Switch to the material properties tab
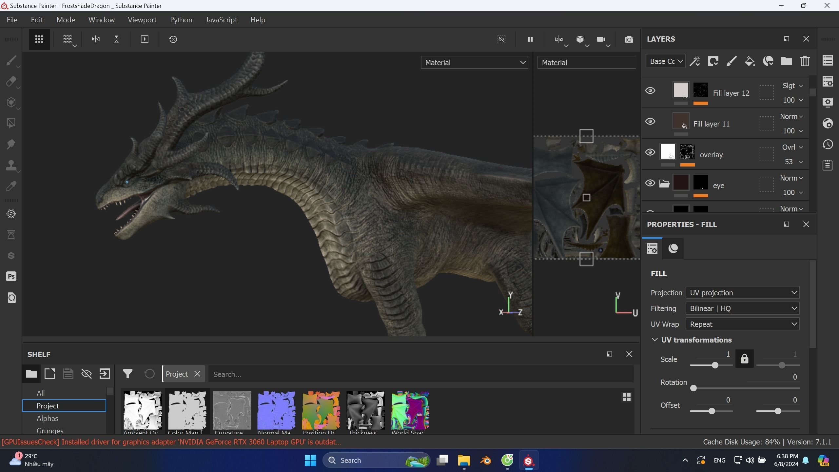 pos(673,248)
